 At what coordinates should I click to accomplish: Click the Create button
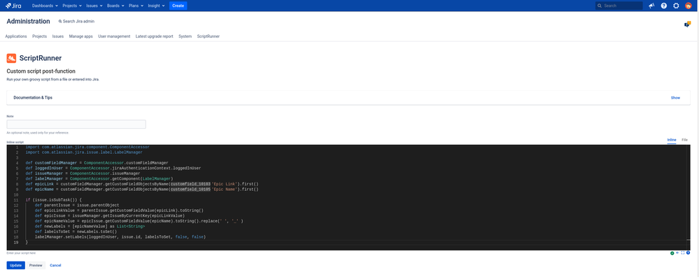178,6
